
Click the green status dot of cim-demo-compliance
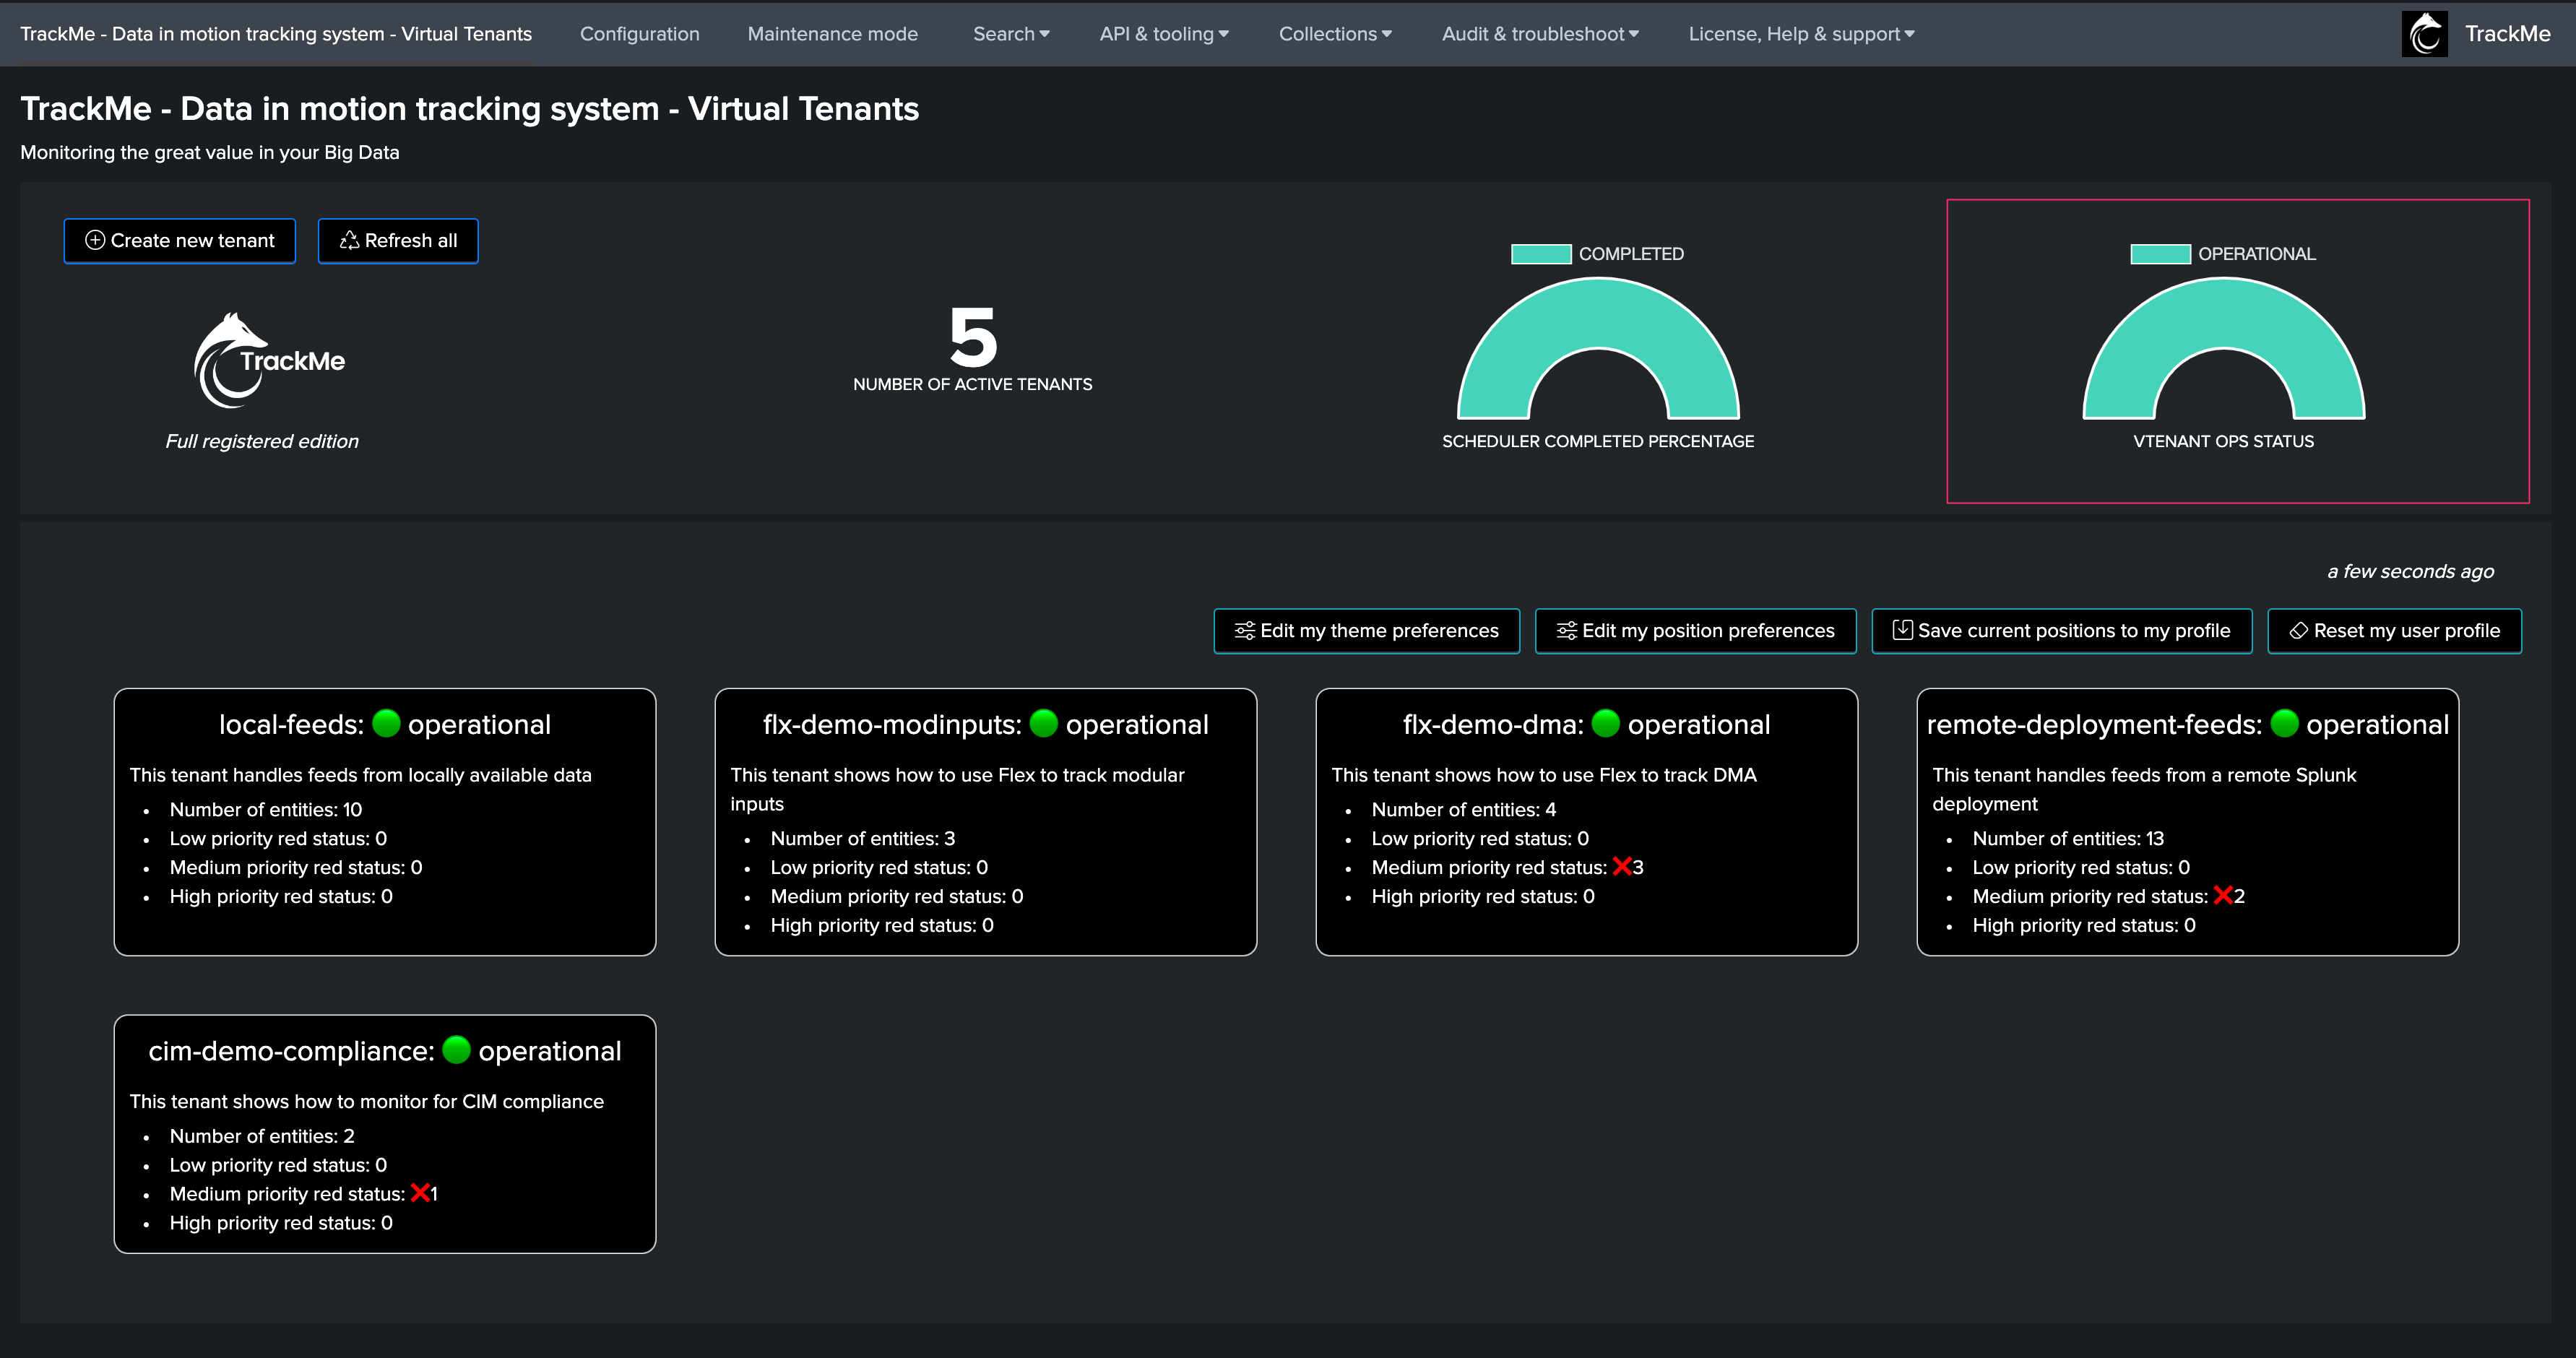click(456, 1050)
